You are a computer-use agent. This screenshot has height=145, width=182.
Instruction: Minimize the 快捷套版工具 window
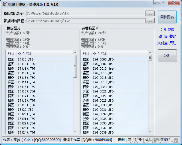[x=157, y=3]
